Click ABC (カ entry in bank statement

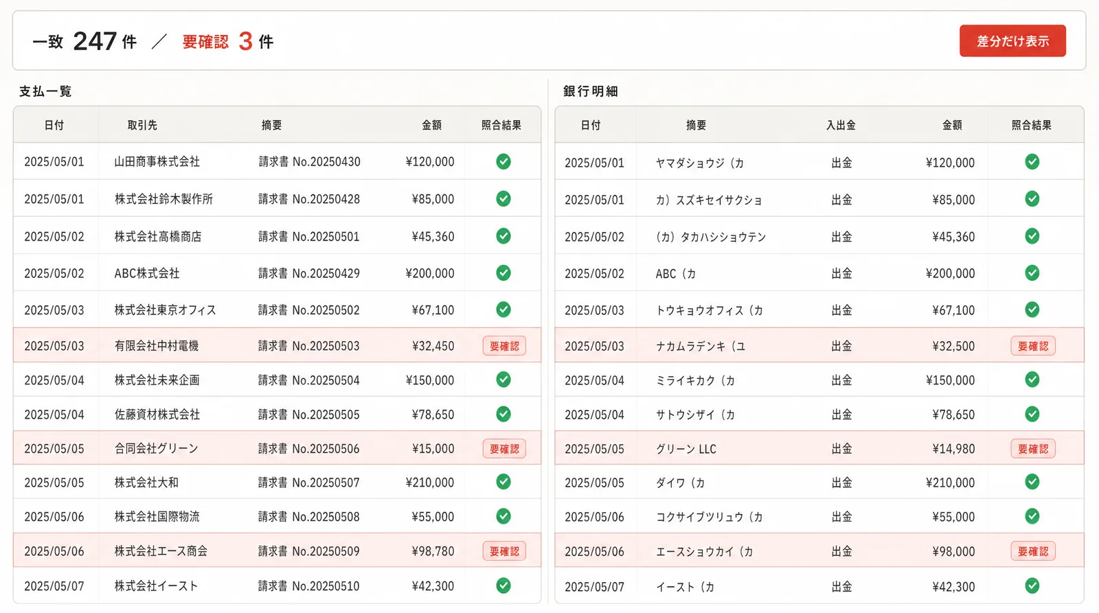pyautogui.click(x=676, y=273)
